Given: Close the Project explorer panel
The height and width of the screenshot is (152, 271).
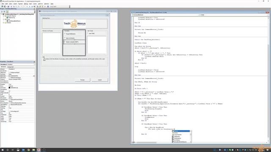Looking at the screenshot, I should click(34, 9).
